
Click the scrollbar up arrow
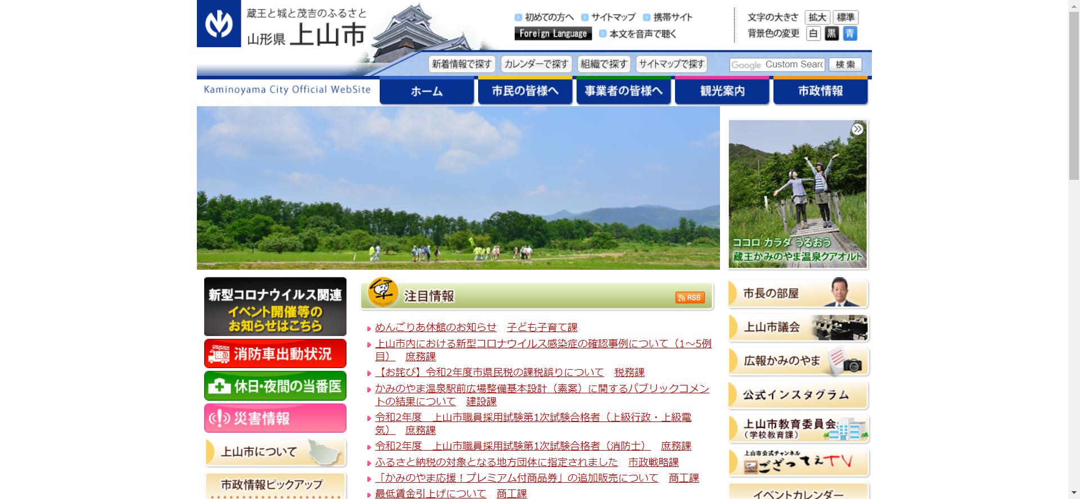coord(1074,5)
